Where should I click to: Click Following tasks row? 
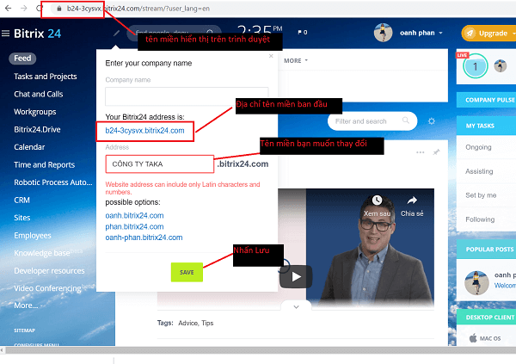point(487,219)
